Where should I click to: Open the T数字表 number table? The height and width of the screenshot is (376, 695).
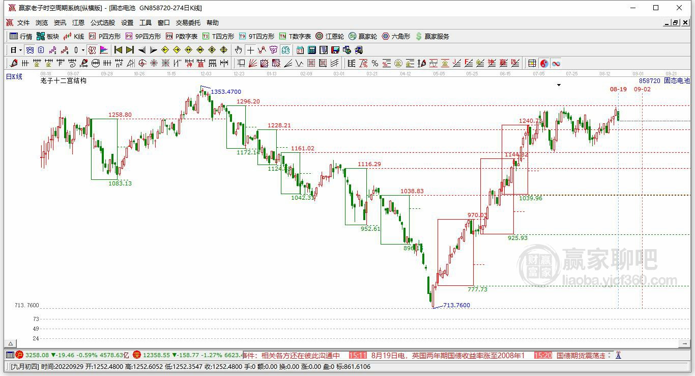[x=295, y=36]
